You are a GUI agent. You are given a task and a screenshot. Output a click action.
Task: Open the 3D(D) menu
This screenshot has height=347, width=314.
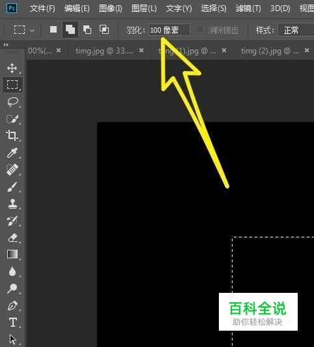coord(280,8)
